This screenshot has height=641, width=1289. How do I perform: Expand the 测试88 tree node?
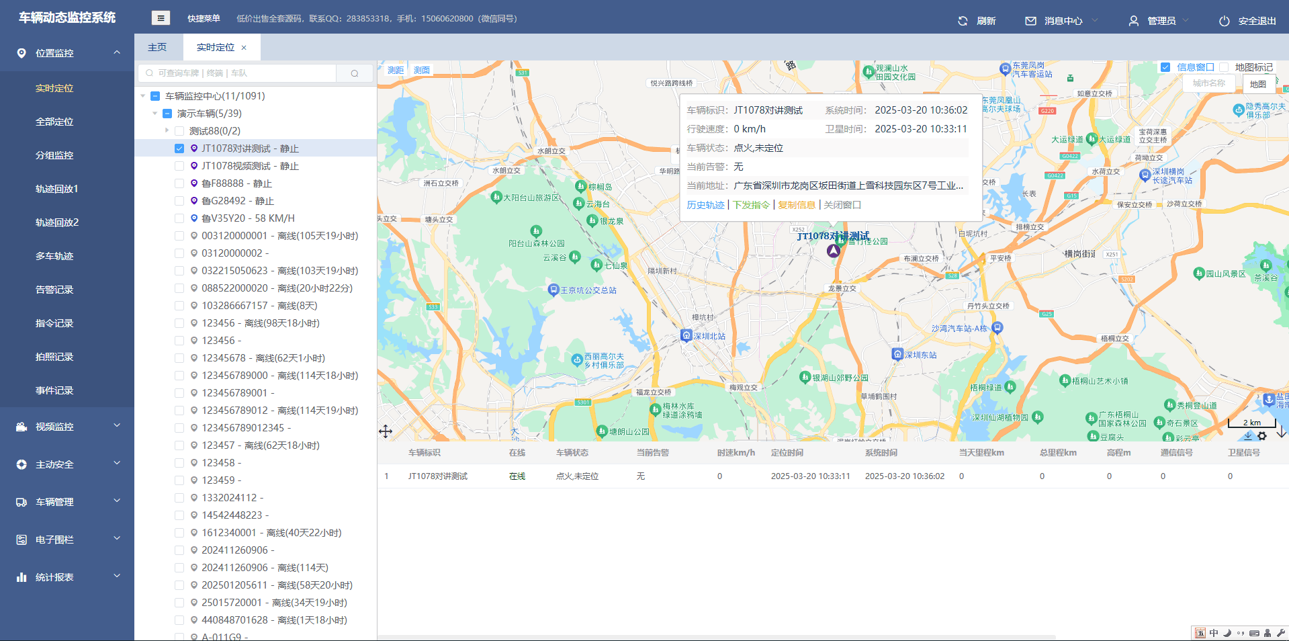167,131
